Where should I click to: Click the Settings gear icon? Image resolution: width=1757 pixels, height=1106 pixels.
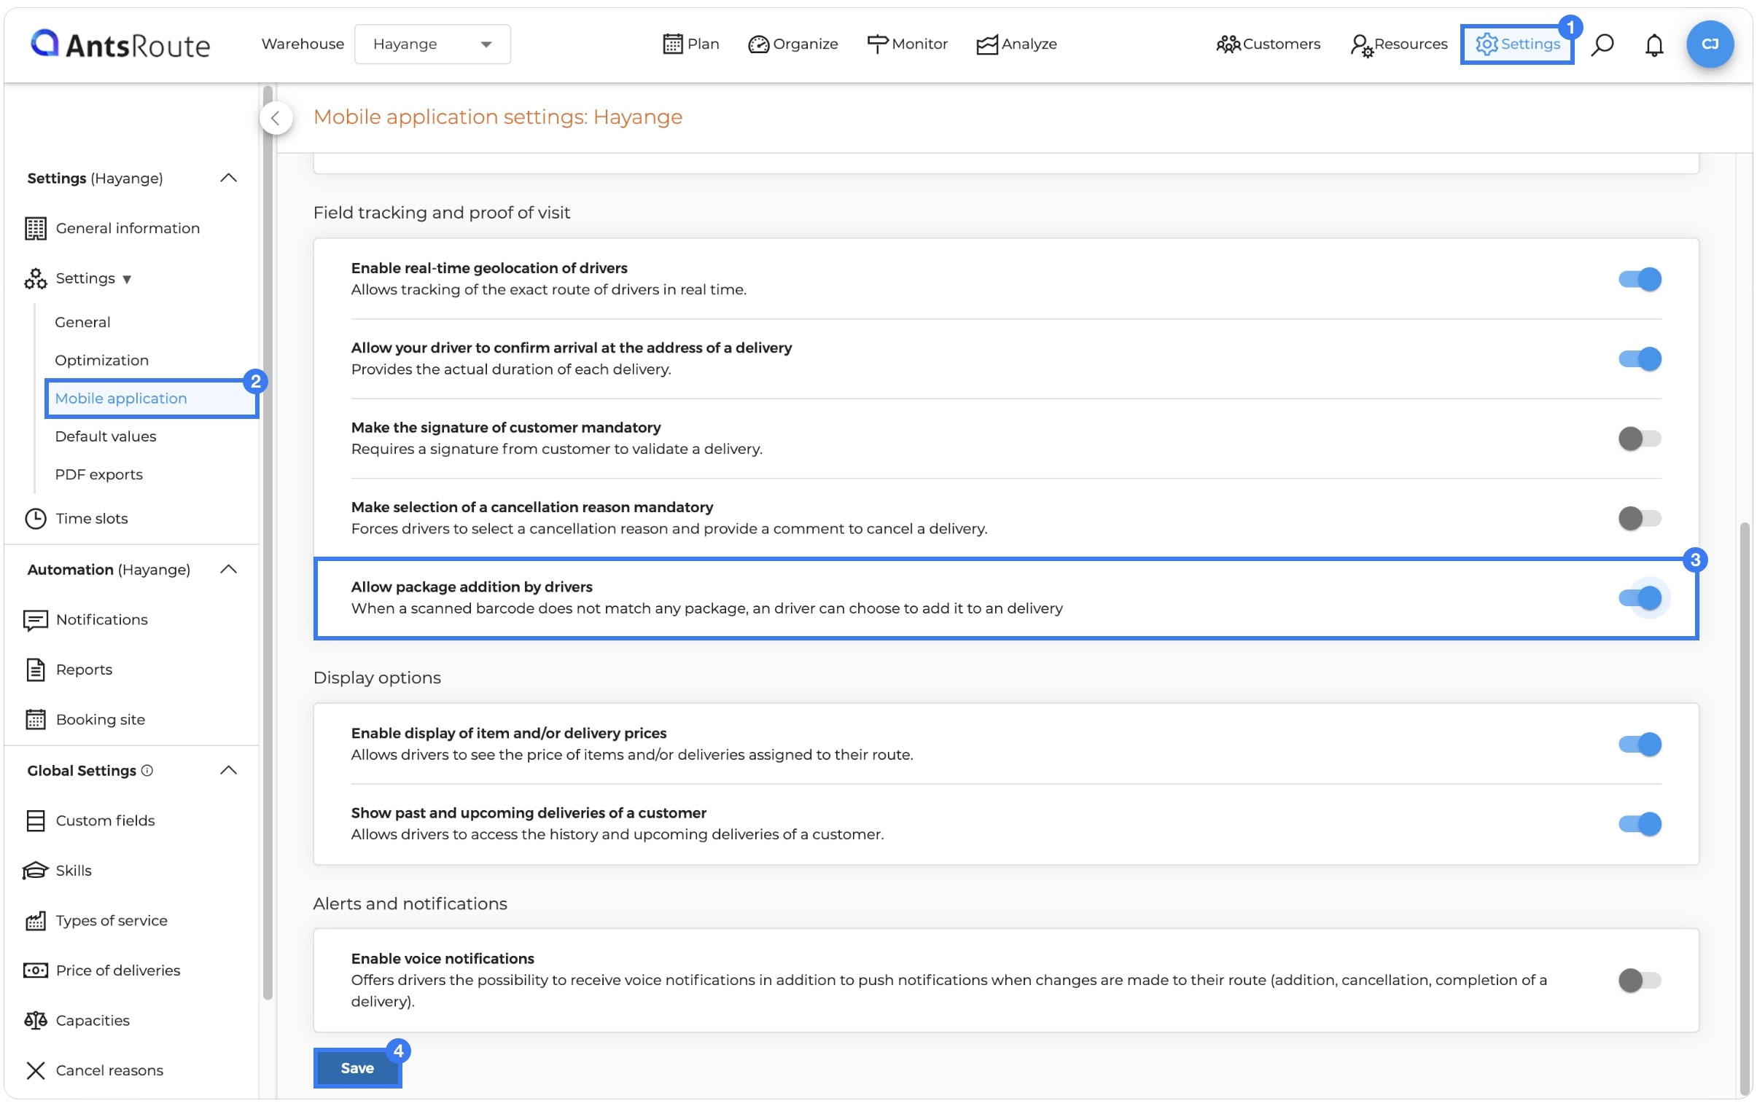click(x=1487, y=44)
